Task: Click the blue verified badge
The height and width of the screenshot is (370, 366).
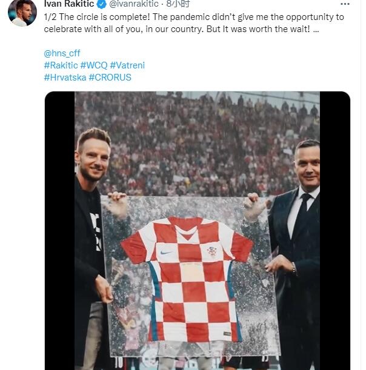Action: 102,4
